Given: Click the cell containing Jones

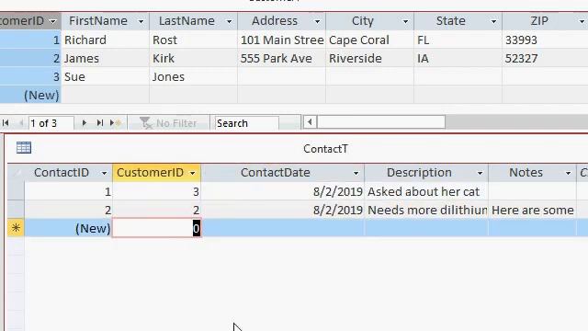Looking at the screenshot, I should pos(194,76).
